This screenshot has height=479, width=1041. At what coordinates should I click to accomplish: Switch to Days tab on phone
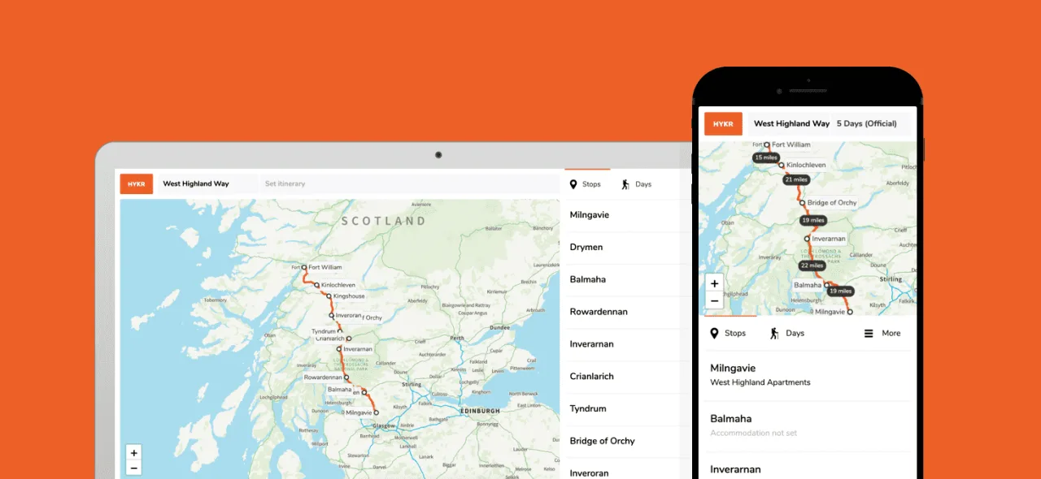[x=787, y=333]
